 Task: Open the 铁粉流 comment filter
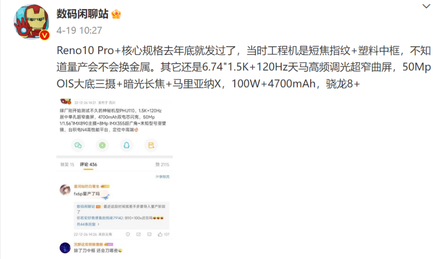tap(162, 176)
